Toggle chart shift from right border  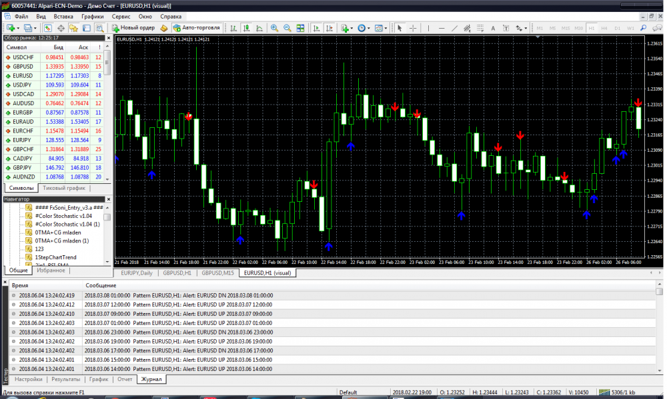tap(329, 28)
